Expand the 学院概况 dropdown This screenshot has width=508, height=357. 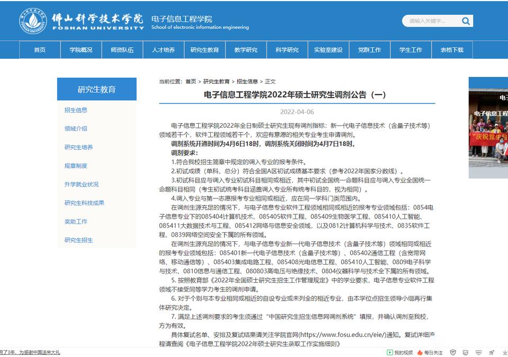[x=80, y=49]
